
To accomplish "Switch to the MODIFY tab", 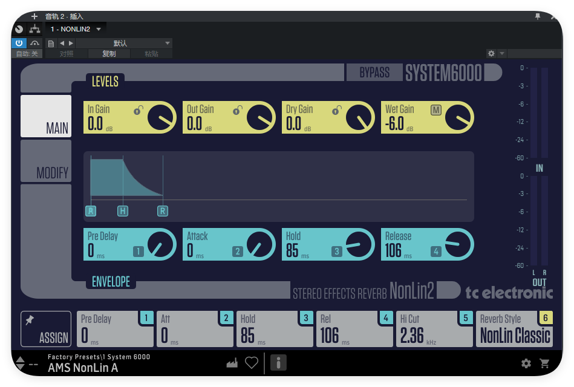I will [46, 161].
